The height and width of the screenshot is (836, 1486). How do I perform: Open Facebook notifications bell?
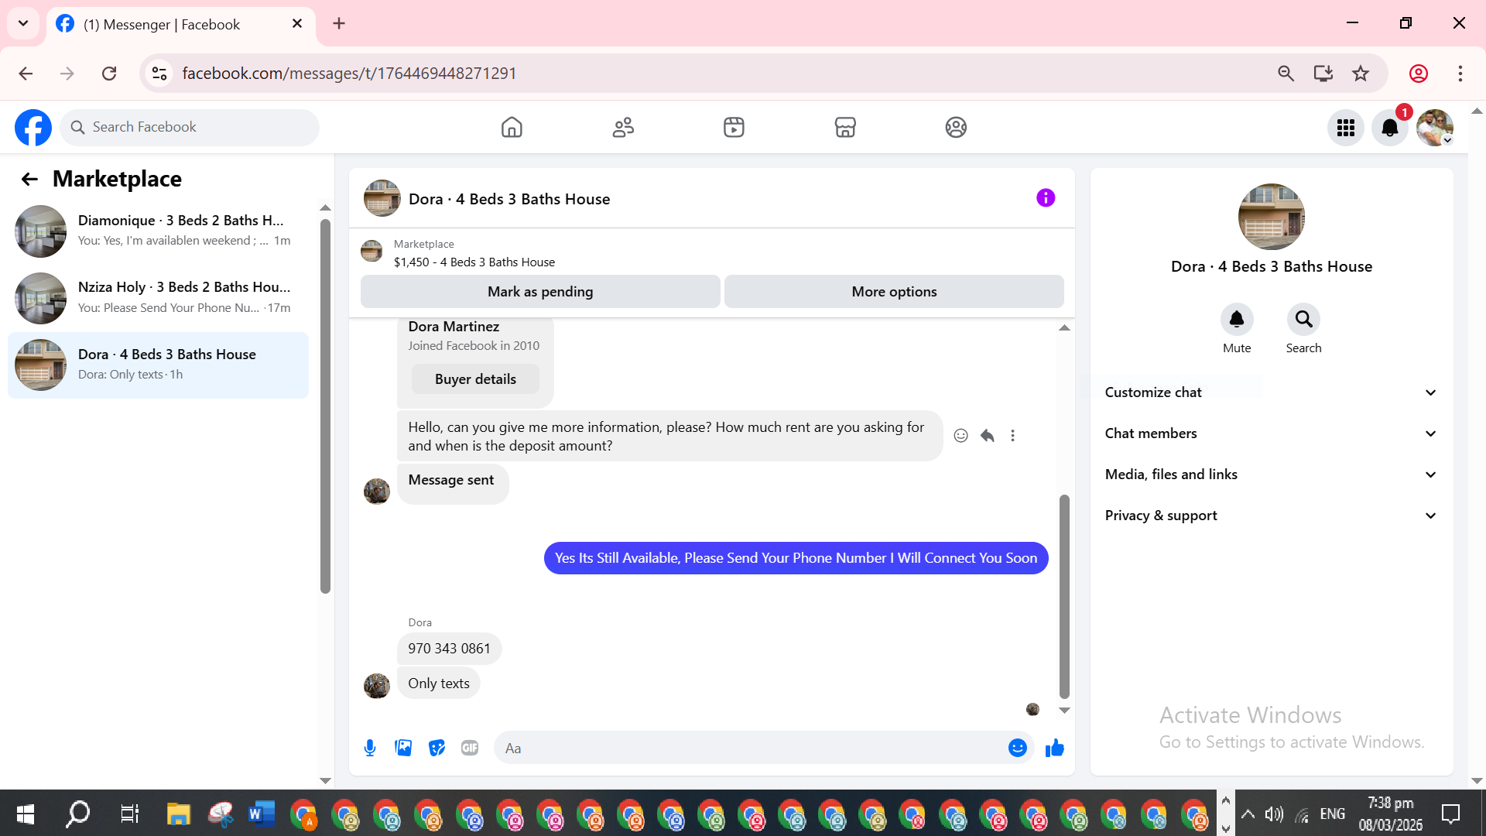point(1389,128)
